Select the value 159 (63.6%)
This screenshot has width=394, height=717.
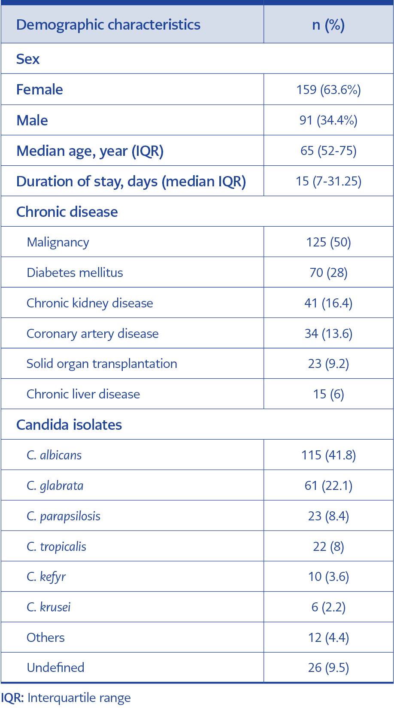pos(328,90)
